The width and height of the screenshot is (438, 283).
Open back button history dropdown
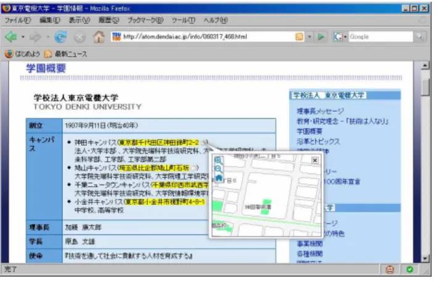coord(23,37)
